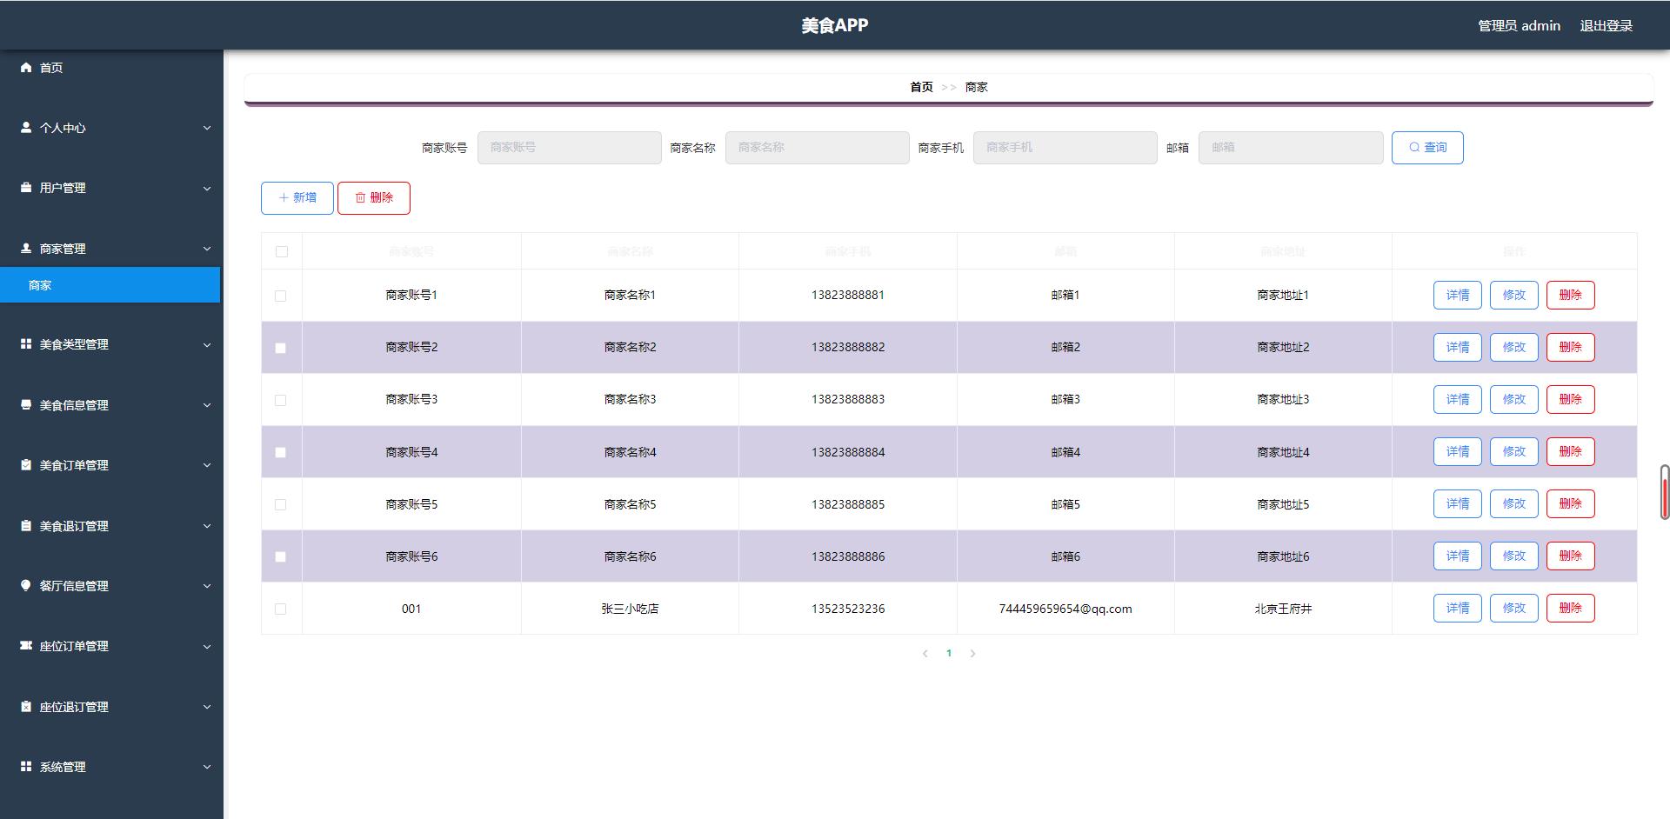Click the lightbulb icon for 餐厅信息管理

point(26,586)
